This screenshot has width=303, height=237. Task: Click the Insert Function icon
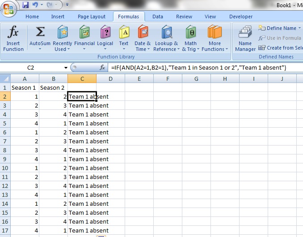(13, 33)
